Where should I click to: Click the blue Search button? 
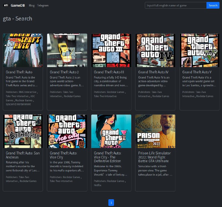pos(213,5)
